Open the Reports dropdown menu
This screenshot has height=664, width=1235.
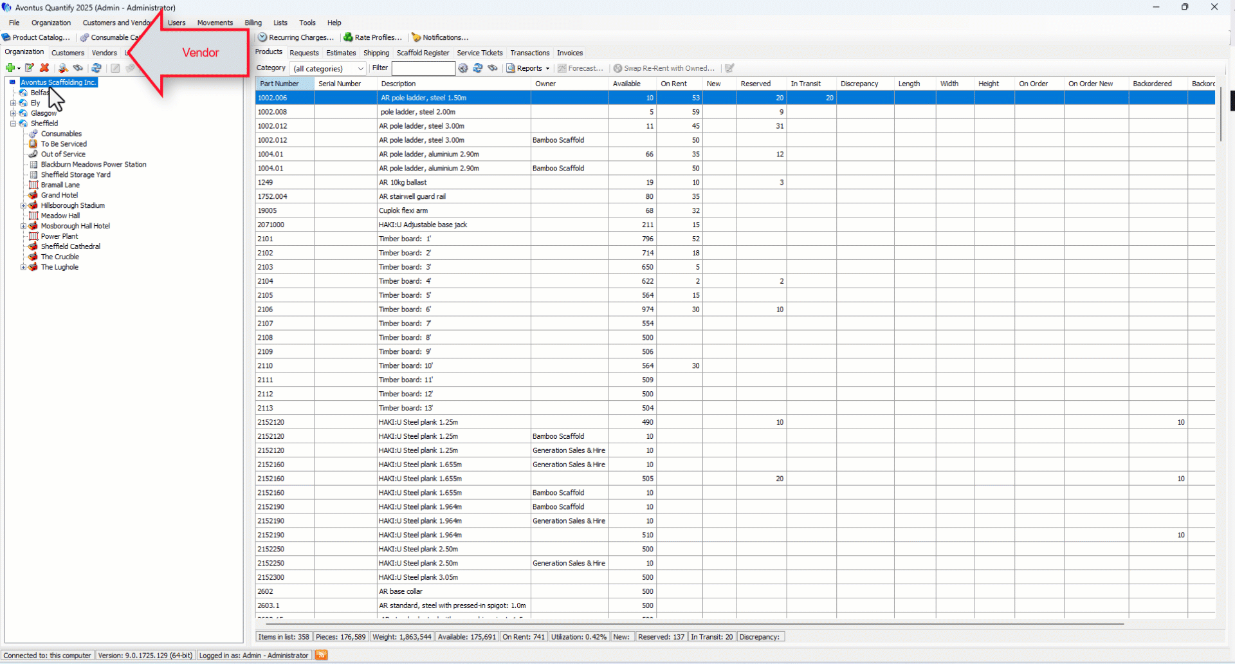tap(529, 68)
